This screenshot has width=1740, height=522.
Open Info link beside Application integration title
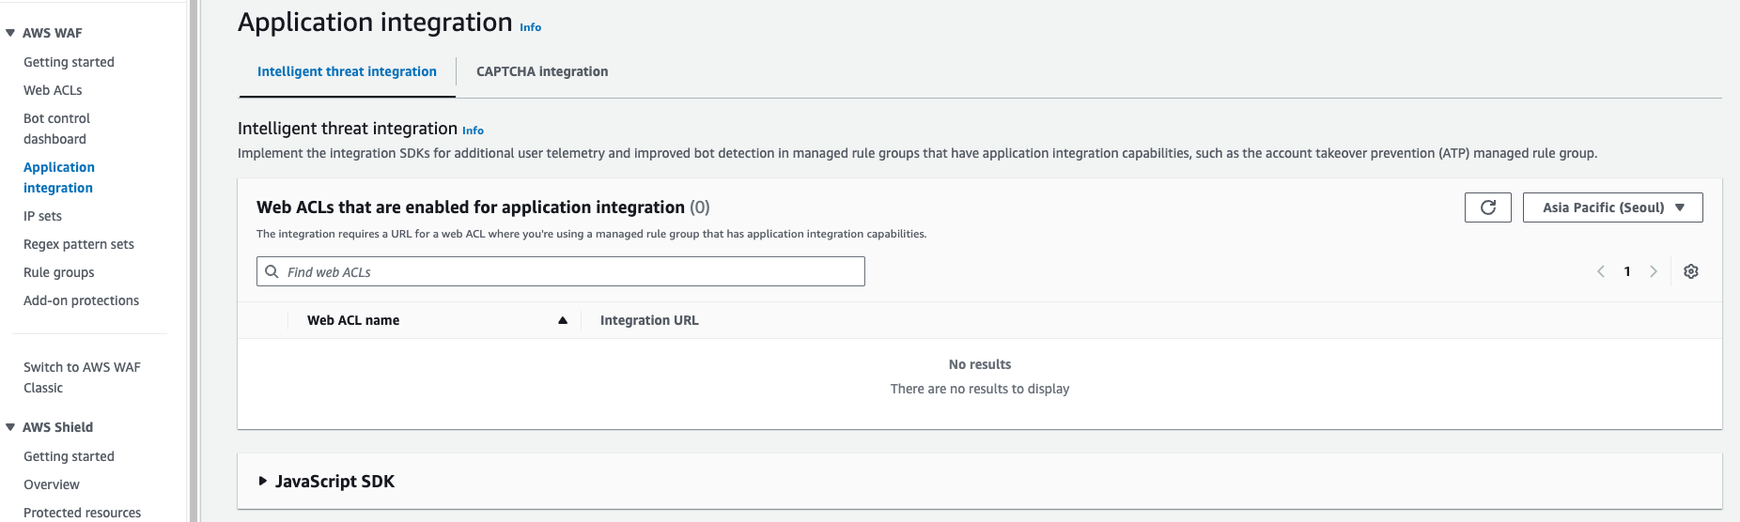click(531, 27)
